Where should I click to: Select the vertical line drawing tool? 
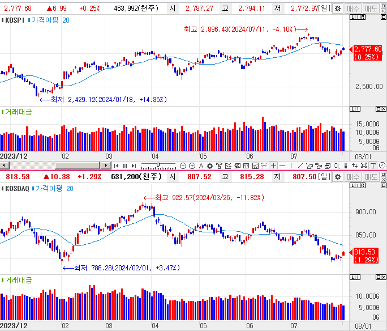(291, 165)
